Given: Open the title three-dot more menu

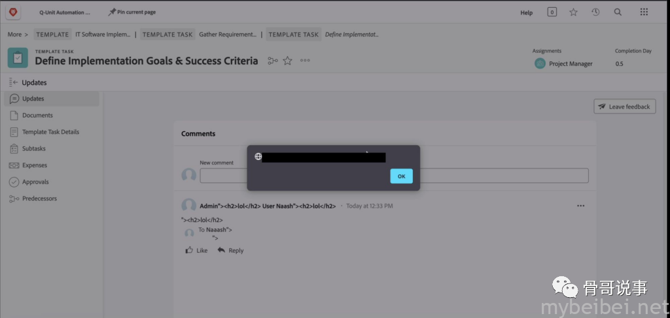Looking at the screenshot, I should (x=305, y=61).
